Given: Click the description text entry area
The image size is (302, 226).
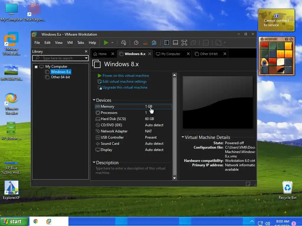Looking at the screenshot, I should coord(133,170).
